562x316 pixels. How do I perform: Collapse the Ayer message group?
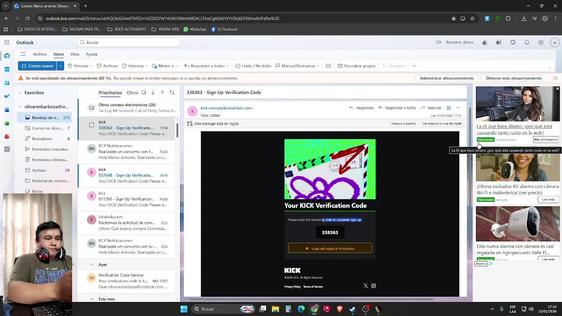tap(91, 265)
